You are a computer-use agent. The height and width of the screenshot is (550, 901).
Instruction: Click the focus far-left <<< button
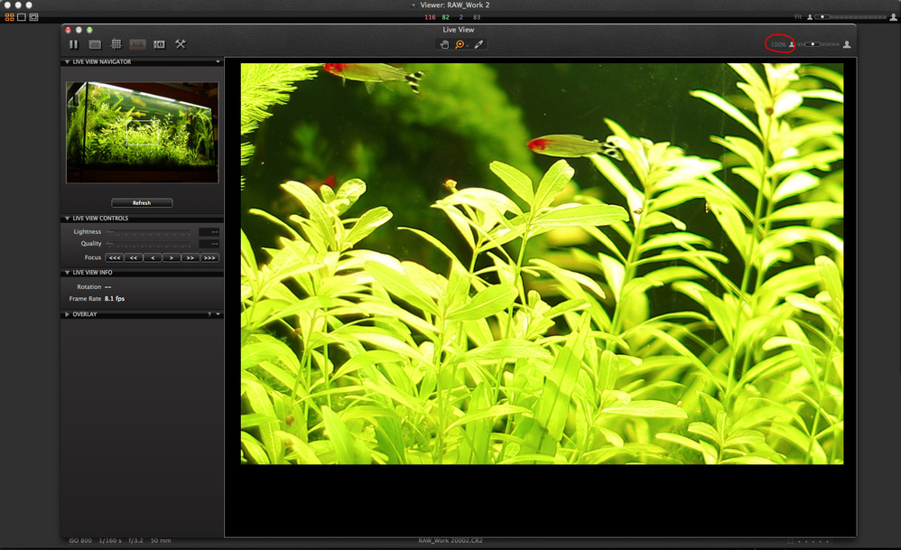pos(115,257)
